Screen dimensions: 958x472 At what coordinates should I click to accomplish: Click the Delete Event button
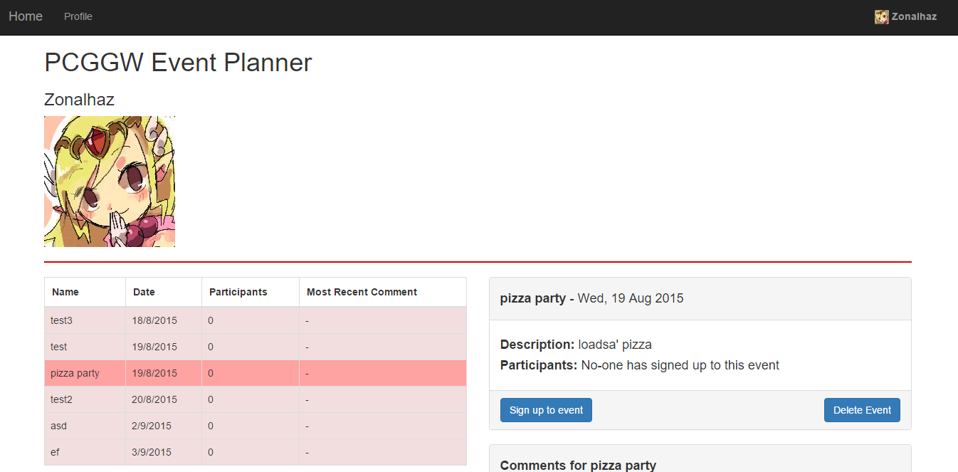click(x=862, y=410)
